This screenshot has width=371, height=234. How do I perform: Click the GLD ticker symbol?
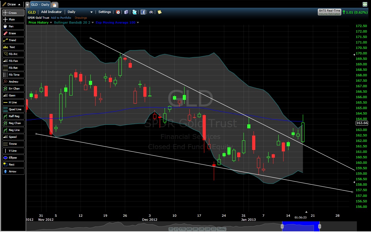click(x=32, y=12)
